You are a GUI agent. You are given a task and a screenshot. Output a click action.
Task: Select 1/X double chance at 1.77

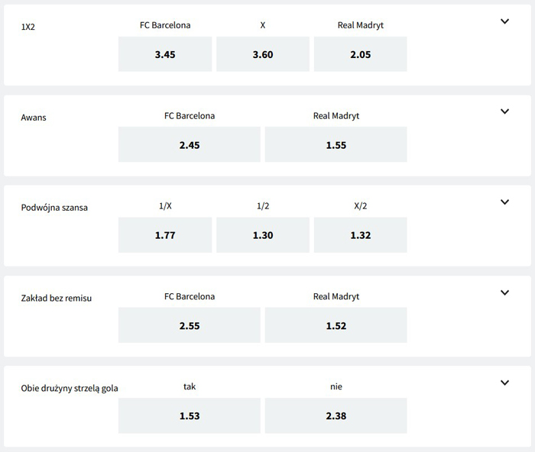pos(165,235)
